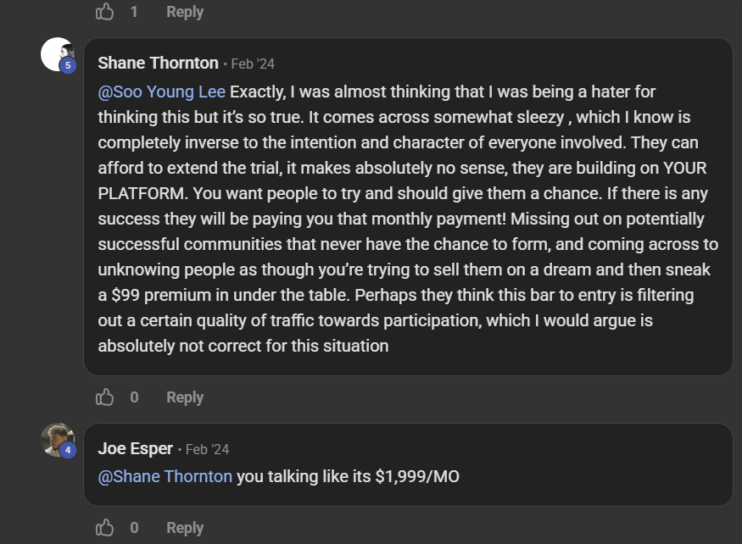This screenshot has width=742, height=544.
Task: Reply to Joe Esper's comment
Action: [x=185, y=528]
